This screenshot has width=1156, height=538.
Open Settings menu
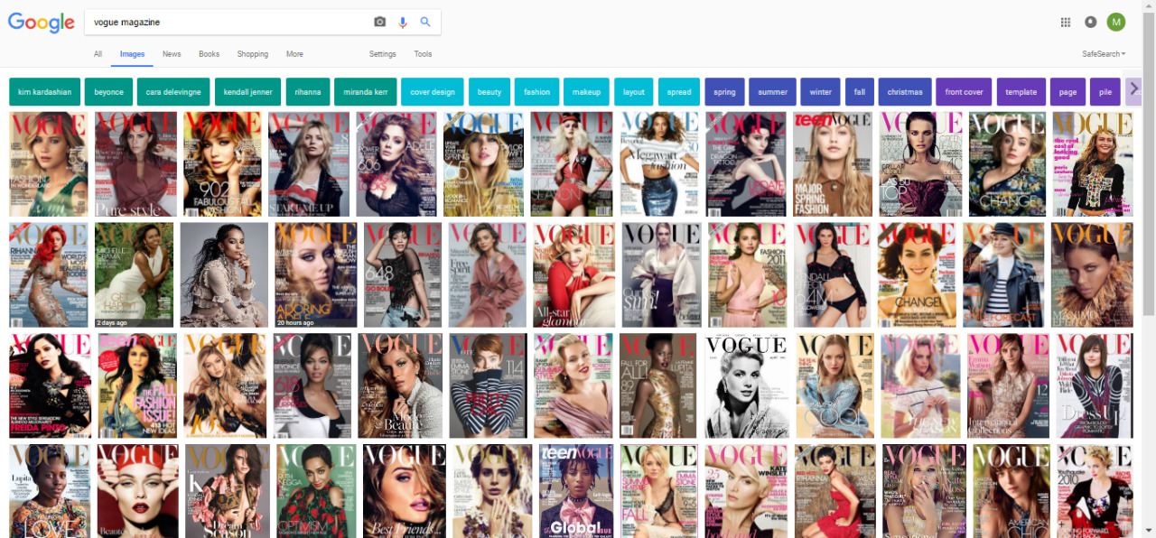tap(382, 54)
